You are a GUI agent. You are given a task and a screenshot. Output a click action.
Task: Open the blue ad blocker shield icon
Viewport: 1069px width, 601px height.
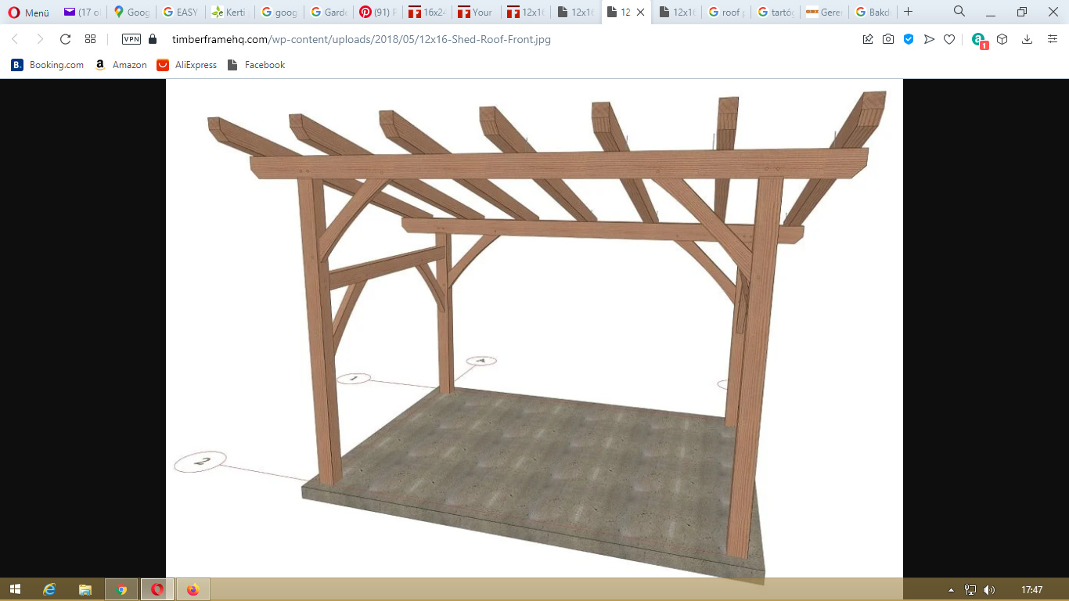click(x=909, y=39)
